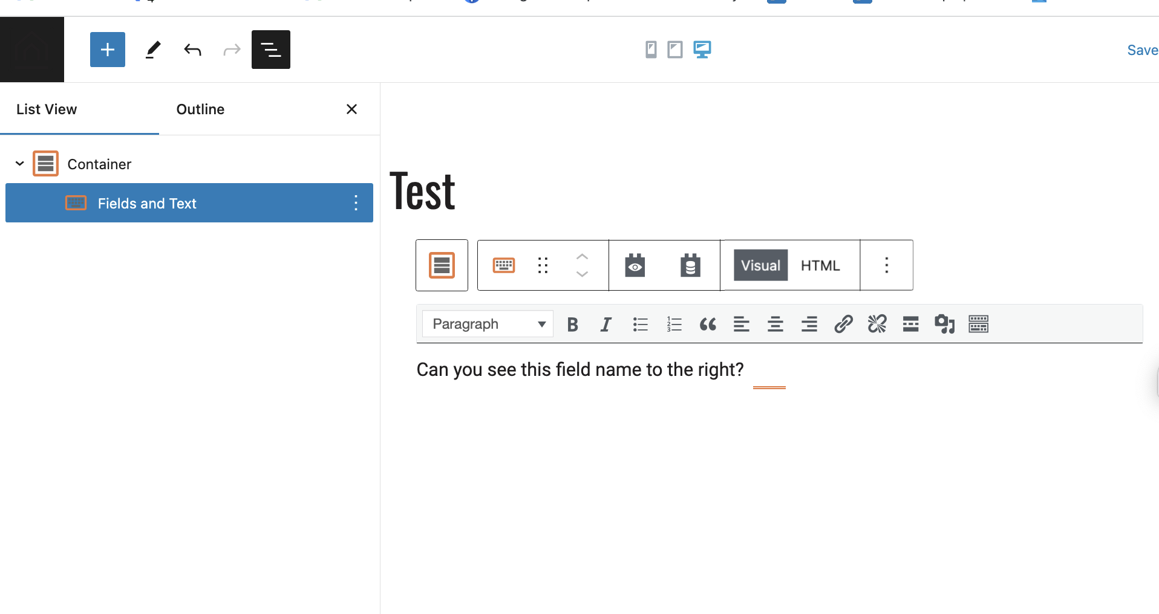Click the Save link
The height and width of the screenshot is (614, 1159).
[1143, 50]
